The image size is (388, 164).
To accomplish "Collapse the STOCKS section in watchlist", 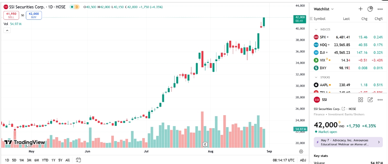I will tap(316, 78).
